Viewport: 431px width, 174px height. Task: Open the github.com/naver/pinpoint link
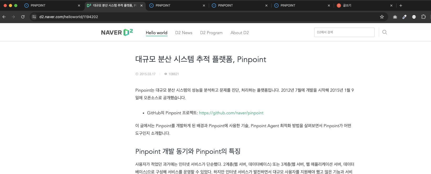click(231, 113)
